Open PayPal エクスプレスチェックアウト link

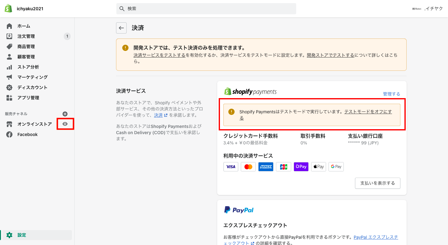(x=376, y=237)
